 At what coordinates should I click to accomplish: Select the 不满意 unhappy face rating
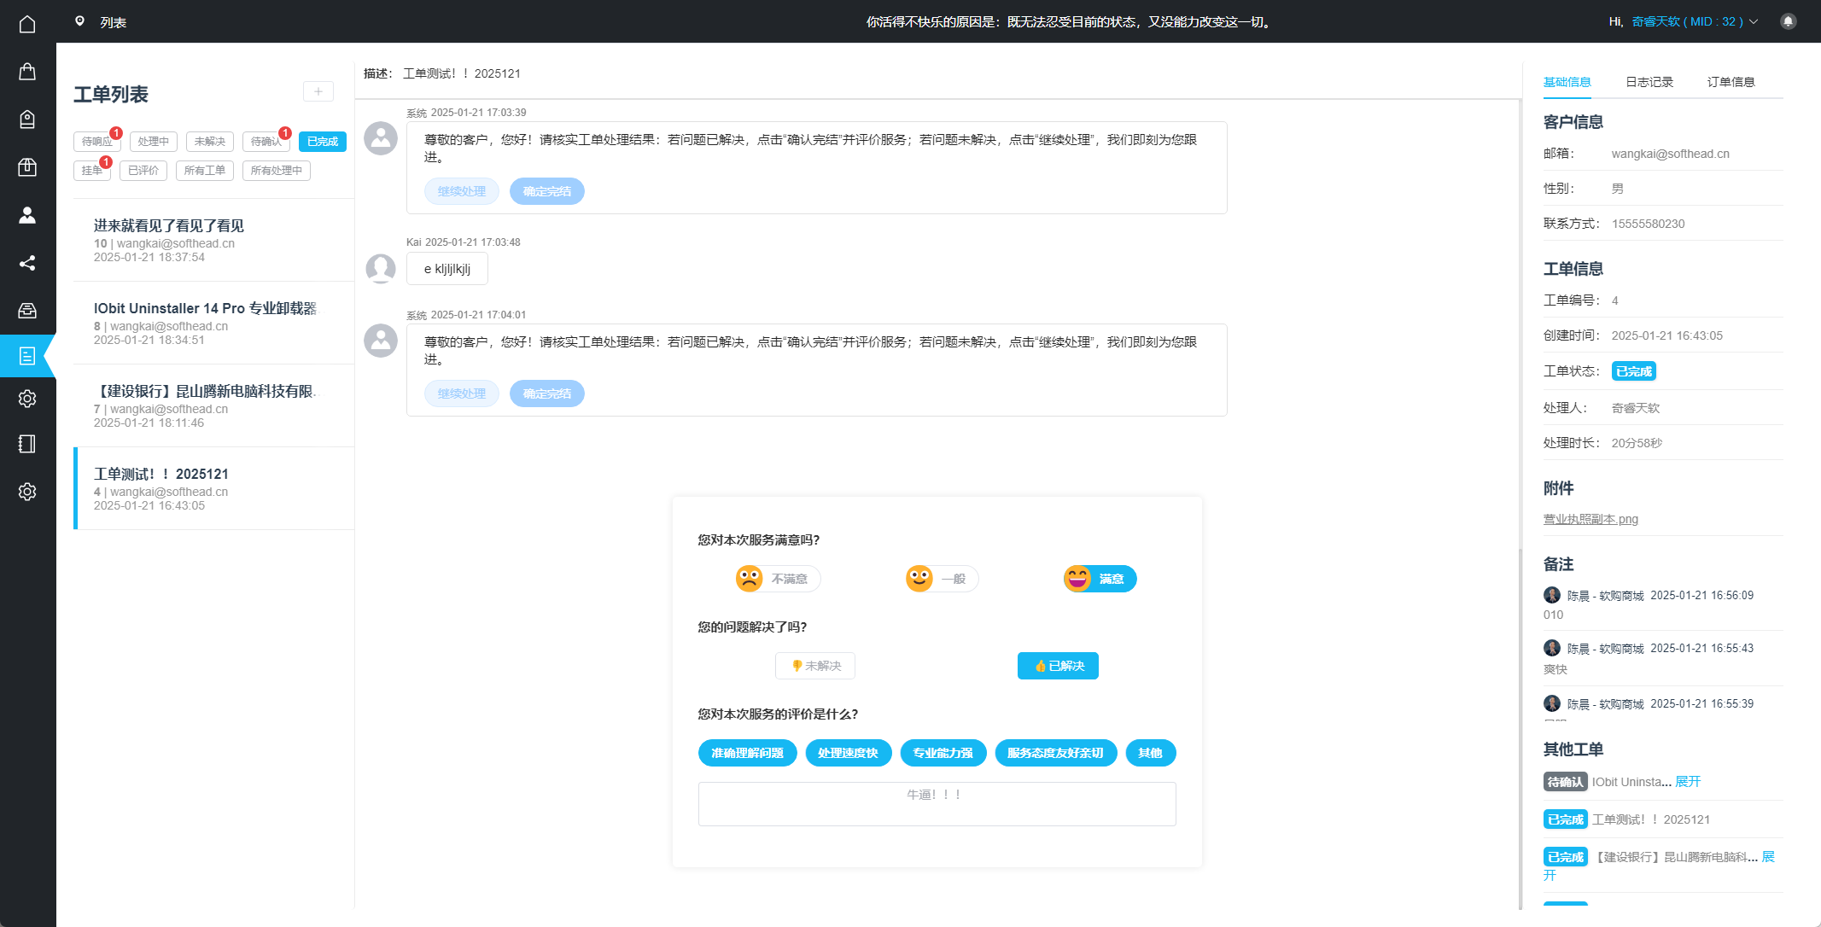coord(778,578)
